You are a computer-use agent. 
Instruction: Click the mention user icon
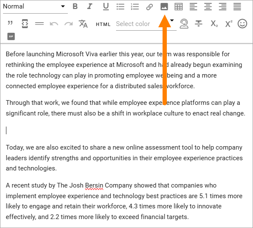(184, 24)
